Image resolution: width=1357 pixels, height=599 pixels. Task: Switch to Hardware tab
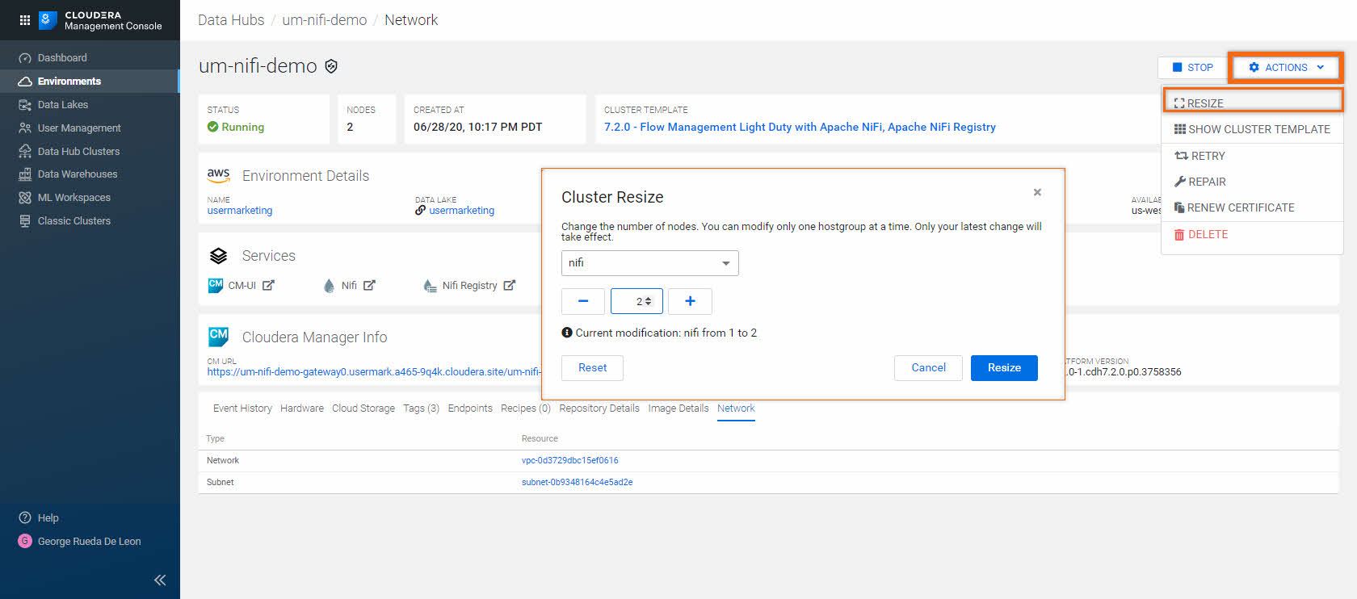click(302, 408)
